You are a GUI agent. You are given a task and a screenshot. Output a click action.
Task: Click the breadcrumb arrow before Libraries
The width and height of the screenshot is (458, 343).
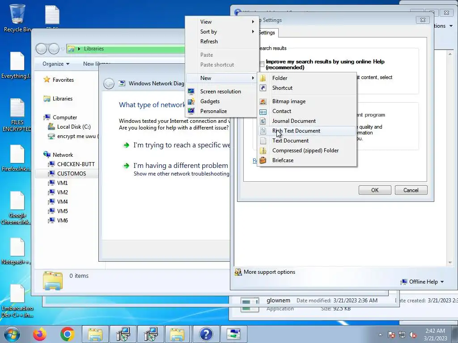(x=79, y=49)
